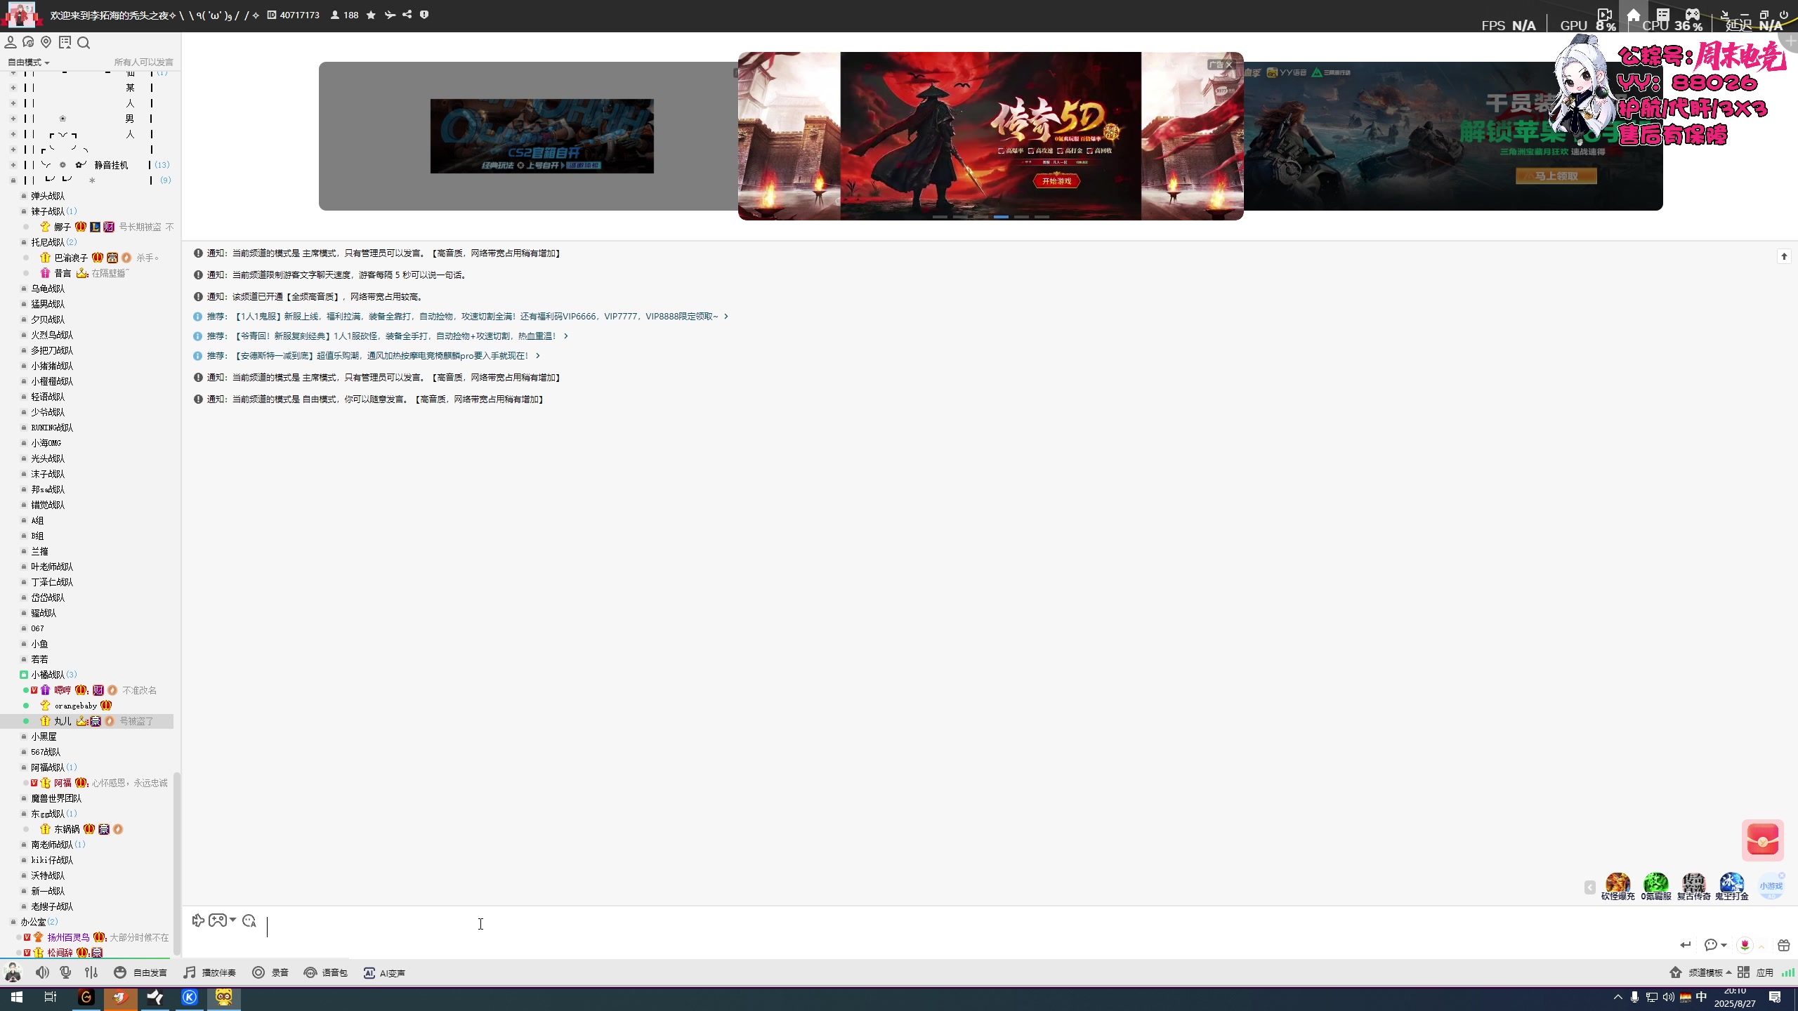Toggle the microphone mute button
The width and height of the screenshot is (1798, 1011).
[x=66, y=972]
